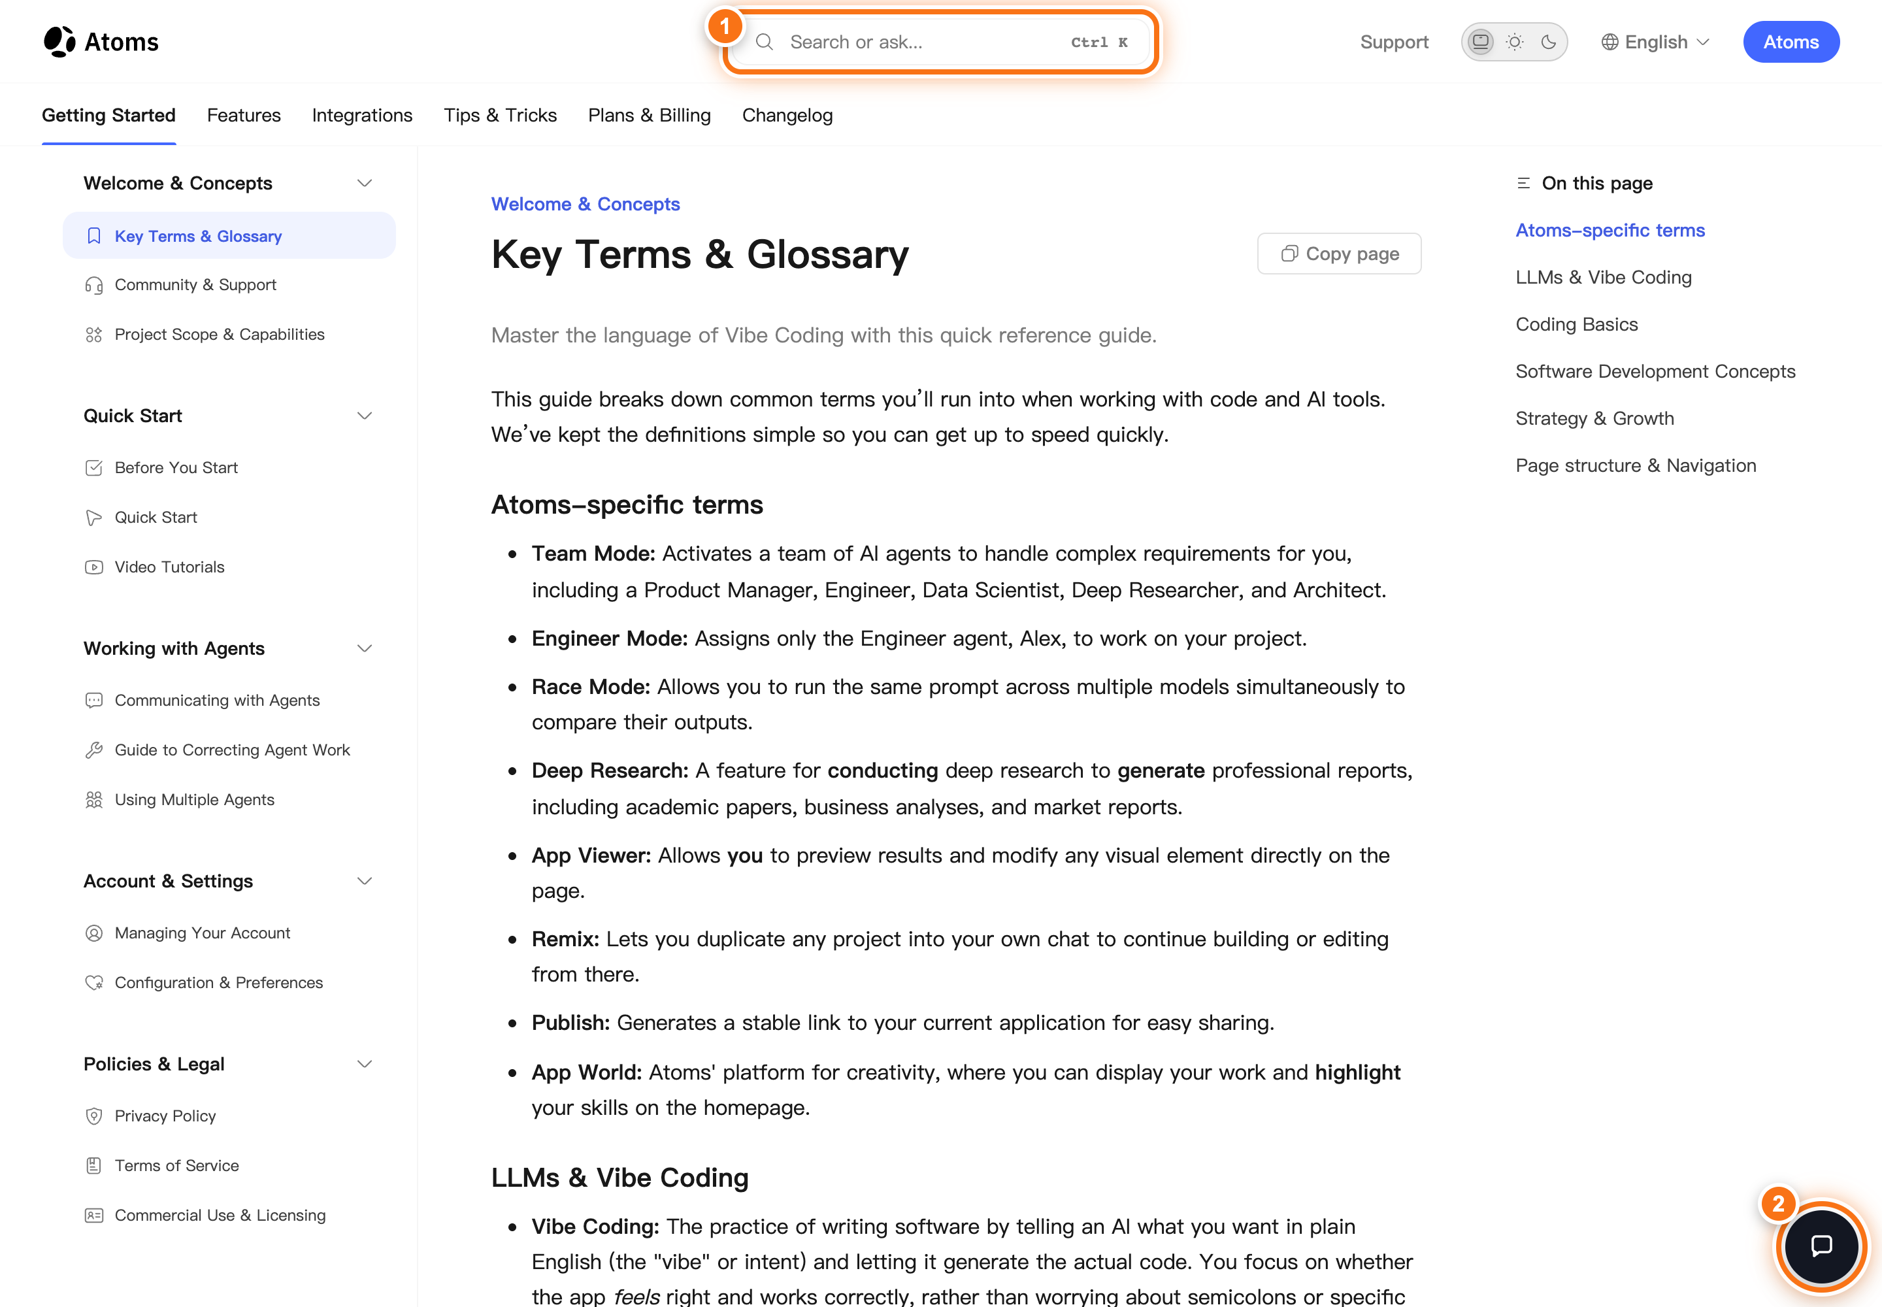
Task: Open Configuration & Preferences page
Action: point(219,983)
